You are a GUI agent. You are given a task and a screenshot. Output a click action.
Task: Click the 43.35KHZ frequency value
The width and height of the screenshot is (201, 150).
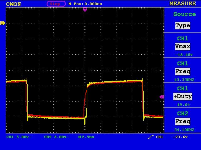point(184,80)
